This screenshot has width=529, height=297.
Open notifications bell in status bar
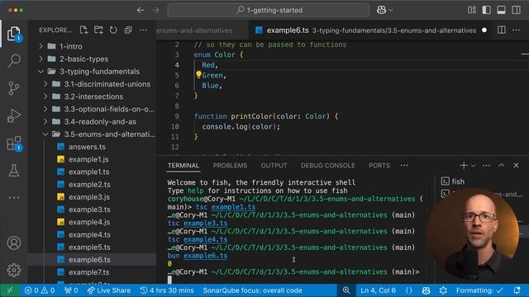[517, 290]
